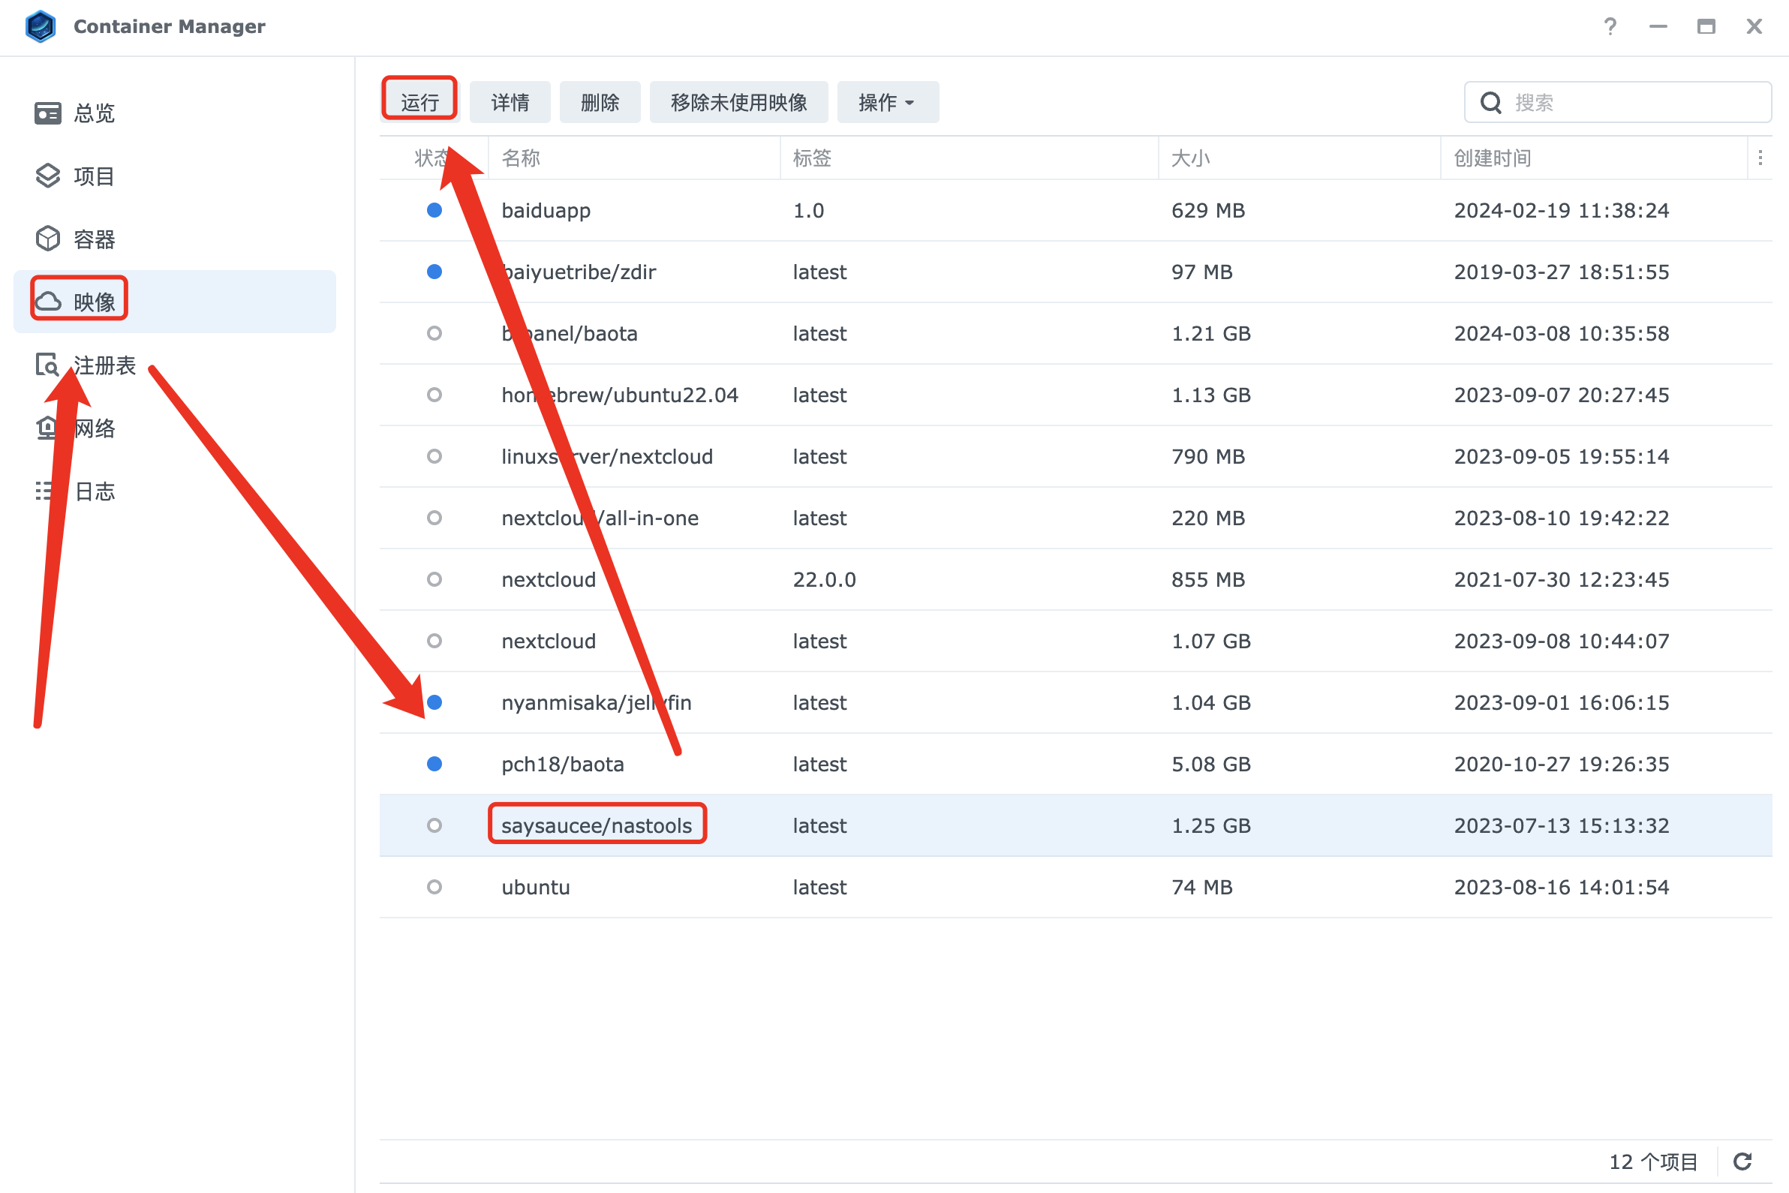Click the 运行 run button
This screenshot has height=1193, width=1789.
click(419, 102)
